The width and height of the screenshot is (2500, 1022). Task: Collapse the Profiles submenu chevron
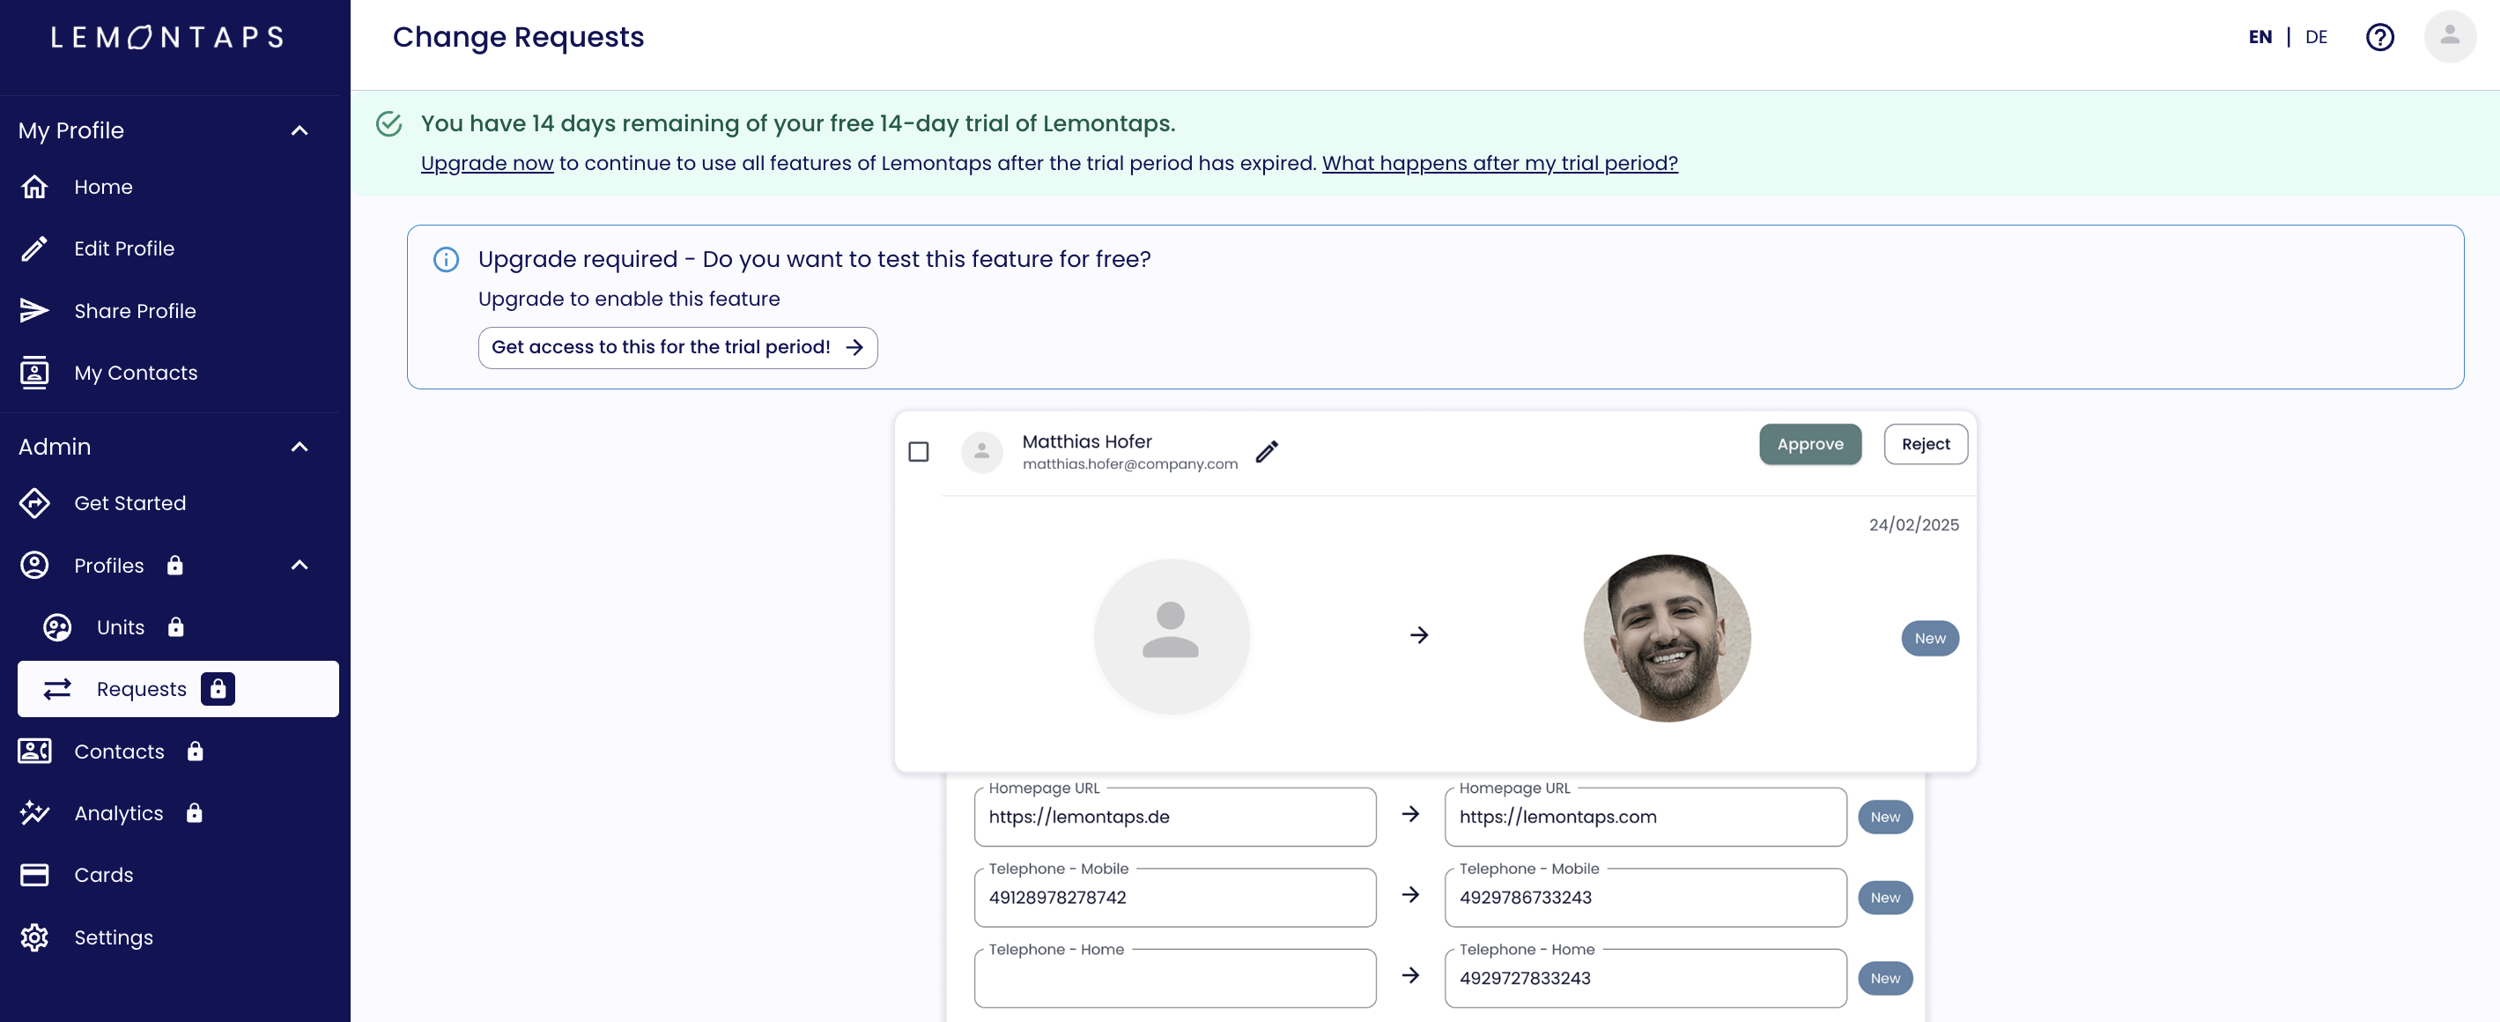pyautogui.click(x=300, y=565)
